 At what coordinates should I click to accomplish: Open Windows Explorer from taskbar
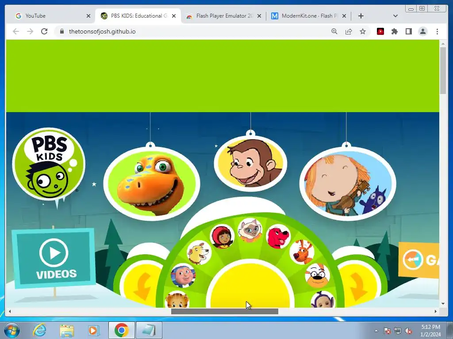67,330
